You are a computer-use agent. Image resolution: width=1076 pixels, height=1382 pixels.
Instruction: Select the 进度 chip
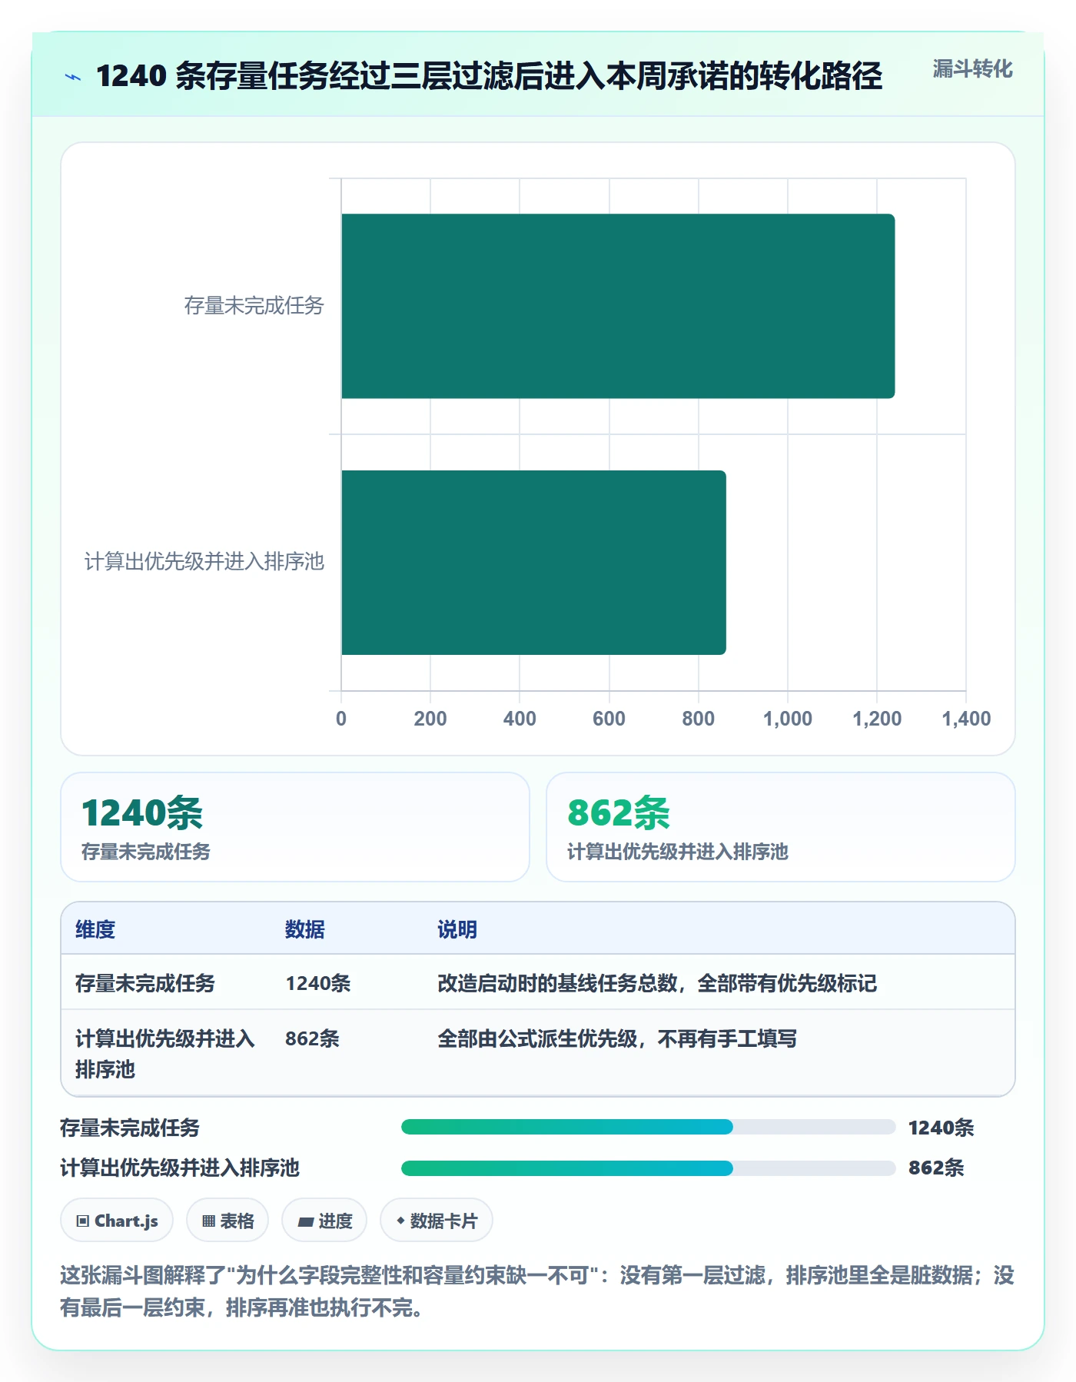(x=324, y=1221)
